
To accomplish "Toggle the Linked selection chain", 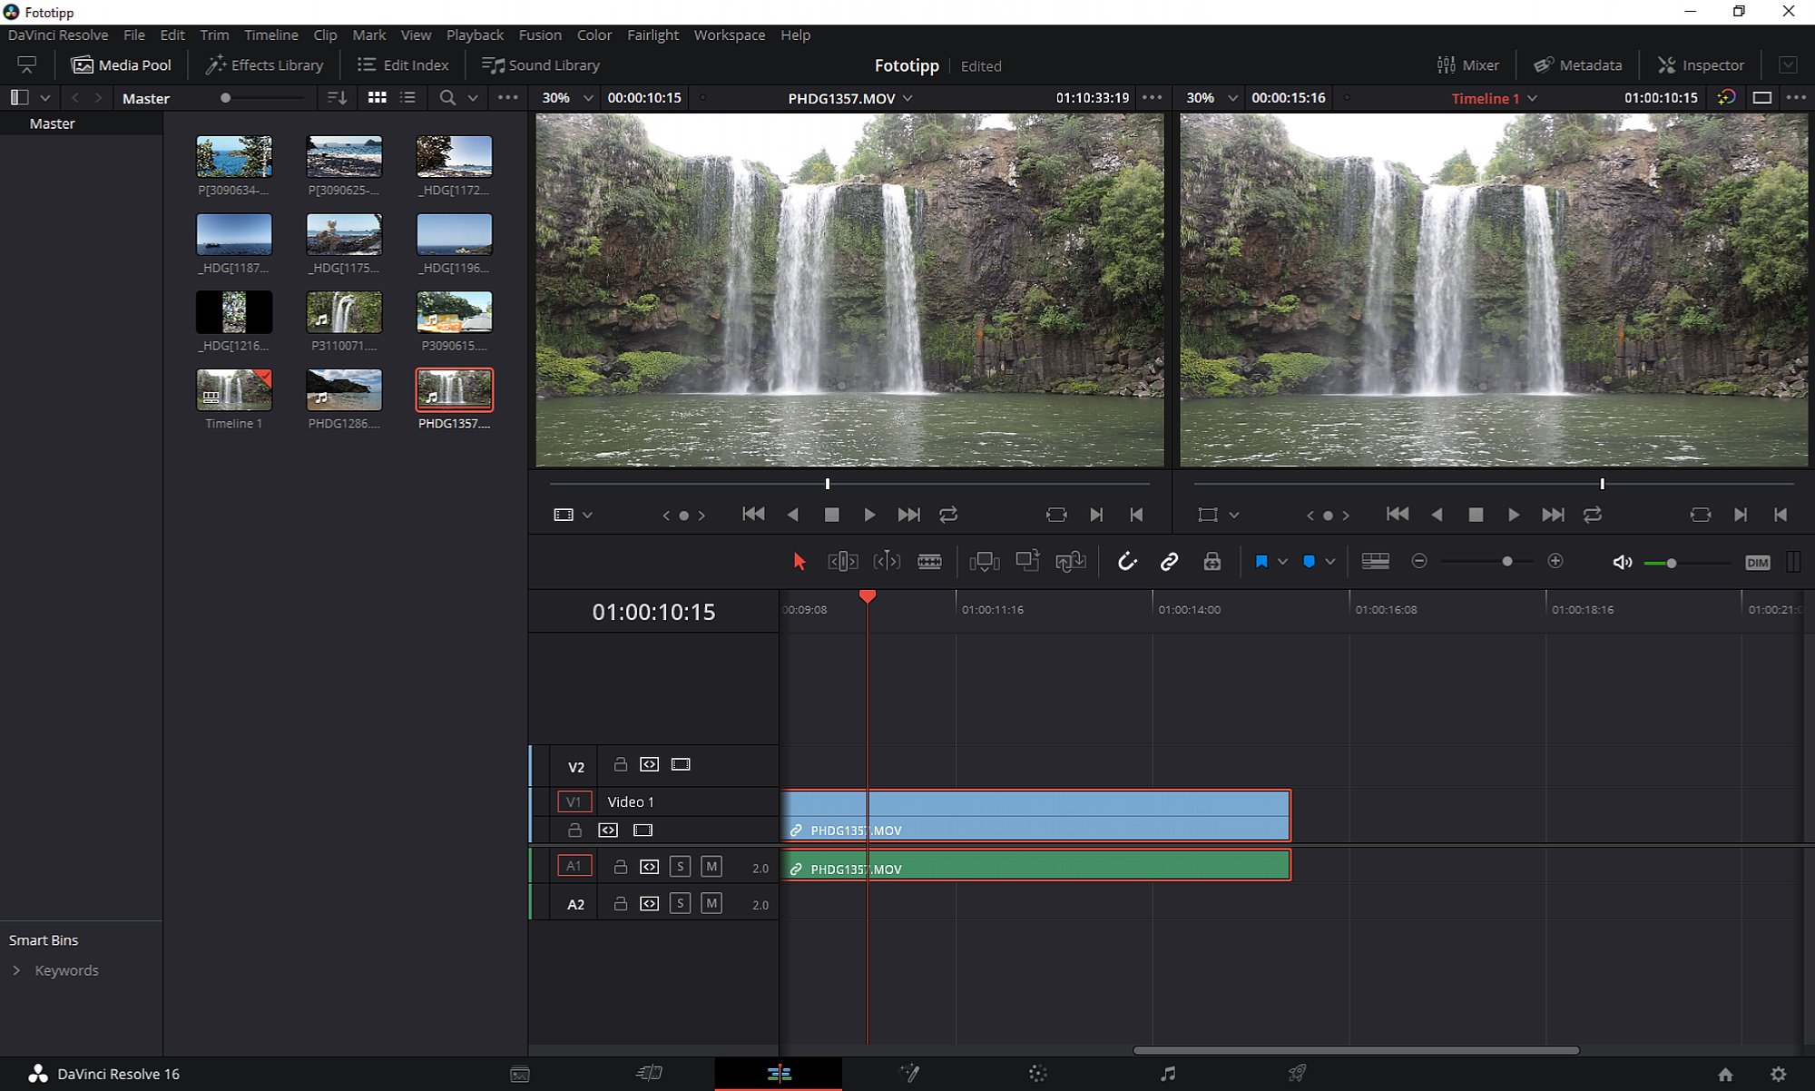I will coord(1169,562).
